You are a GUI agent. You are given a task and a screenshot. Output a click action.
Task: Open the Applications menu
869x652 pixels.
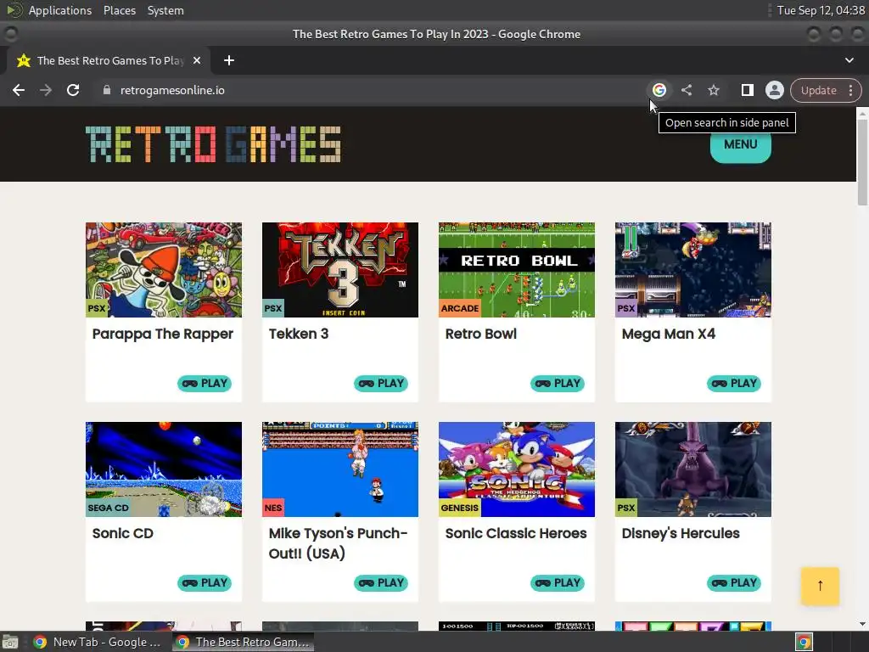(60, 10)
